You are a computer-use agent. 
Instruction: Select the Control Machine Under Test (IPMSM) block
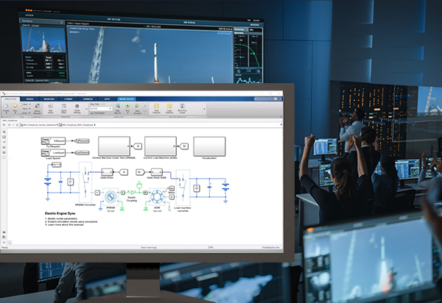tap(112, 146)
